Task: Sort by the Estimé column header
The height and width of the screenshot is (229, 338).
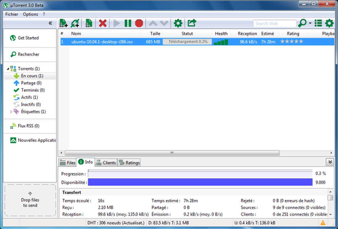Action: pyautogui.click(x=269, y=33)
